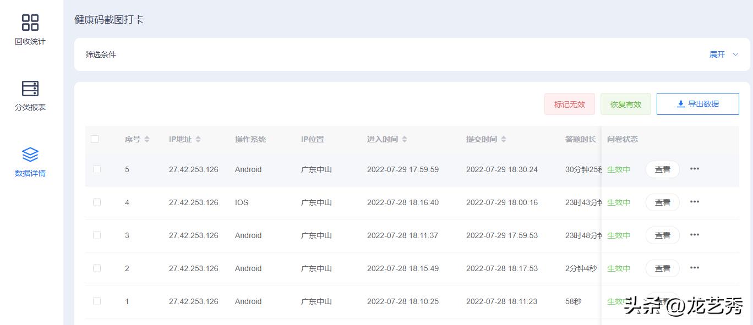This screenshot has width=753, height=325.
Task: Click entry time 2022-07-29 17:59:59
Action: coord(403,169)
